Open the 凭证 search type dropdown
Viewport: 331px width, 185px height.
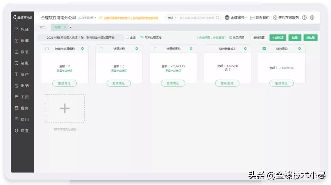(172, 18)
